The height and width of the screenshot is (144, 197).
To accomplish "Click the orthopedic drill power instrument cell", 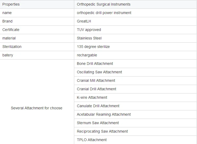I will [135, 13].
